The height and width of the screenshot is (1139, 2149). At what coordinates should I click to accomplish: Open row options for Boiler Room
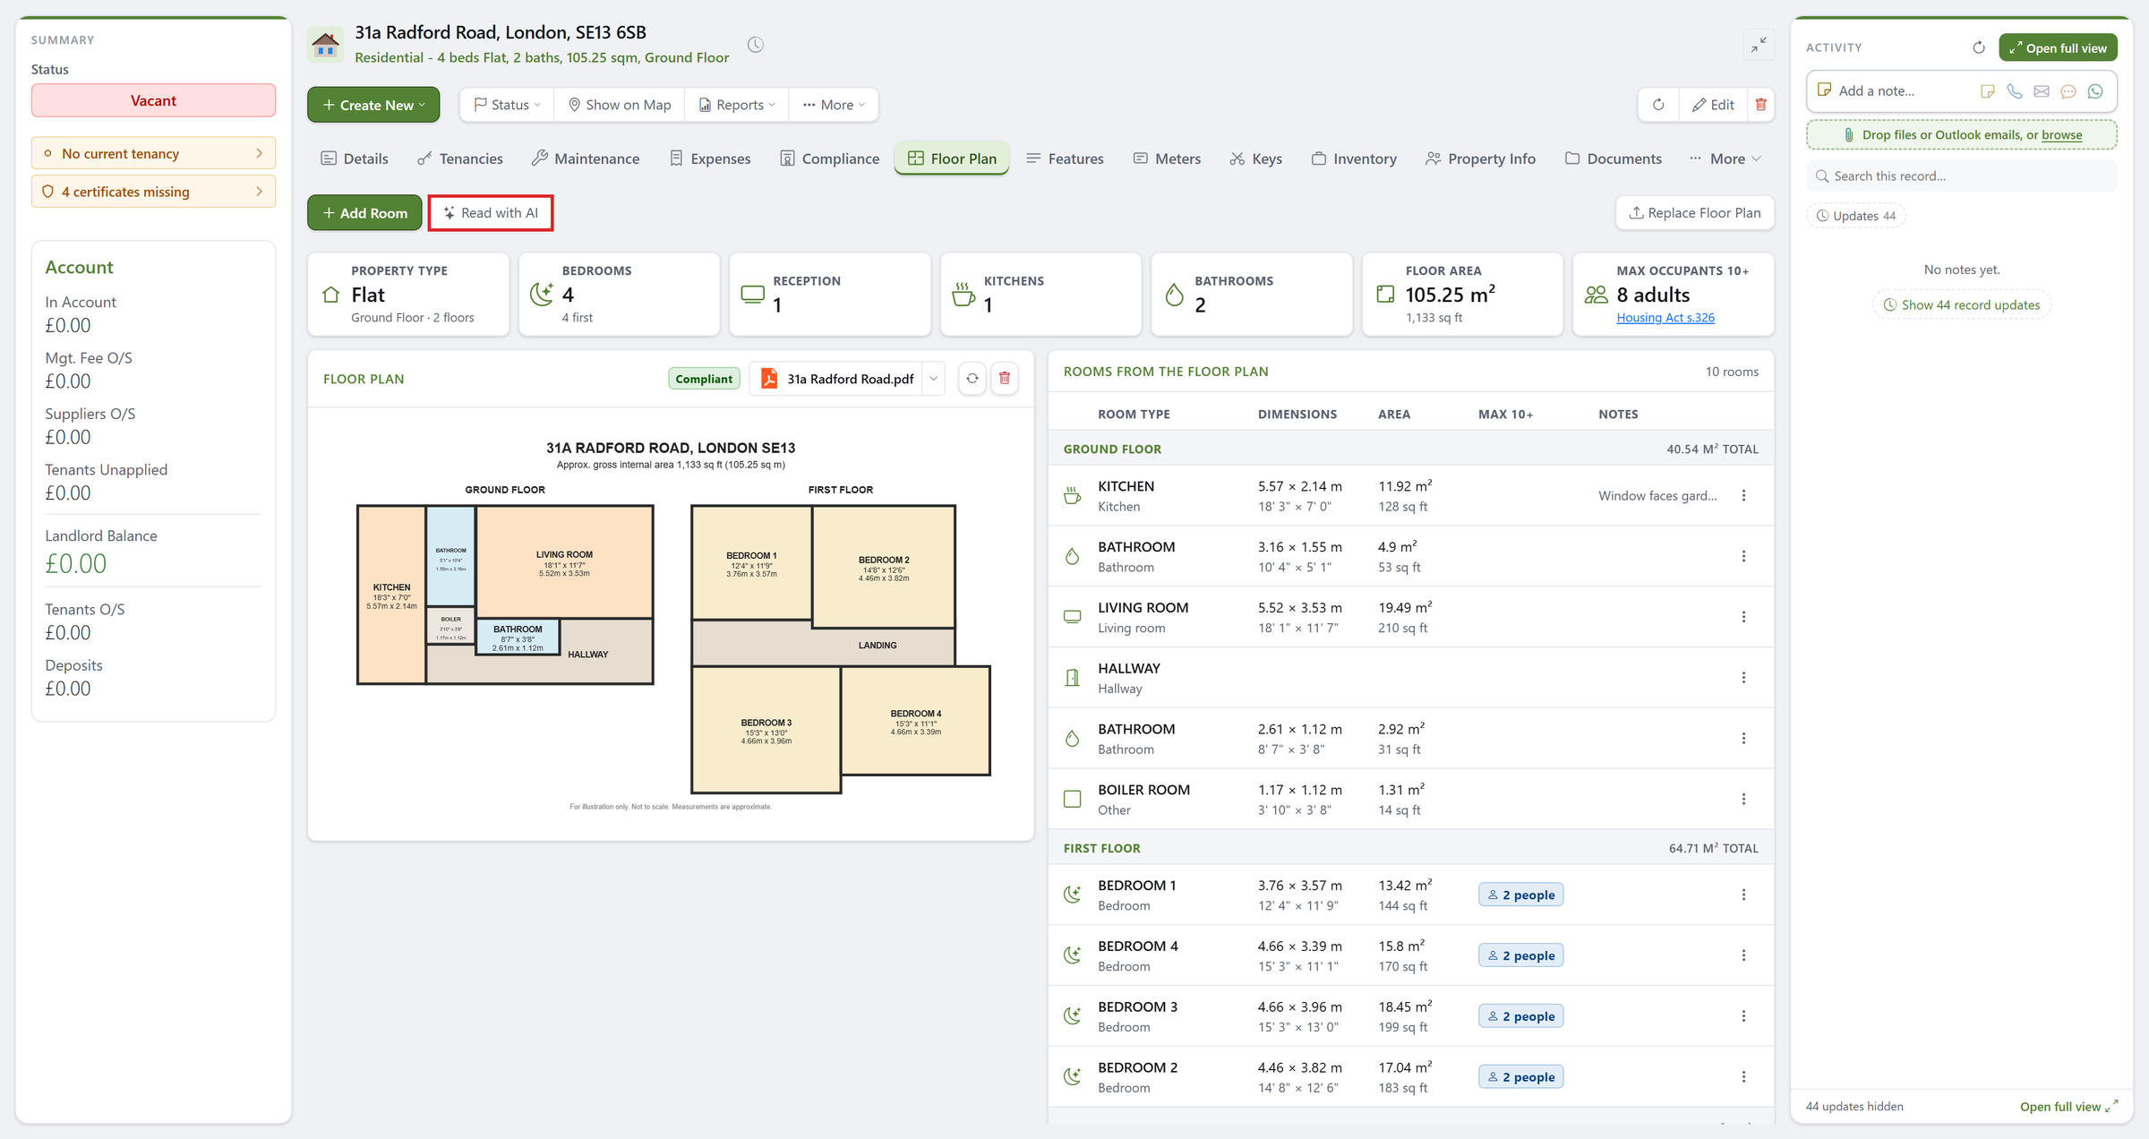(1743, 799)
